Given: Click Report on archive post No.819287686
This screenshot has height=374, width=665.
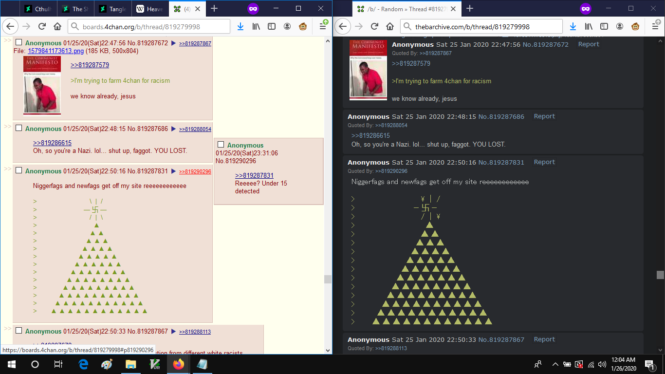Looking at the screenshot, I should (544, 116).
